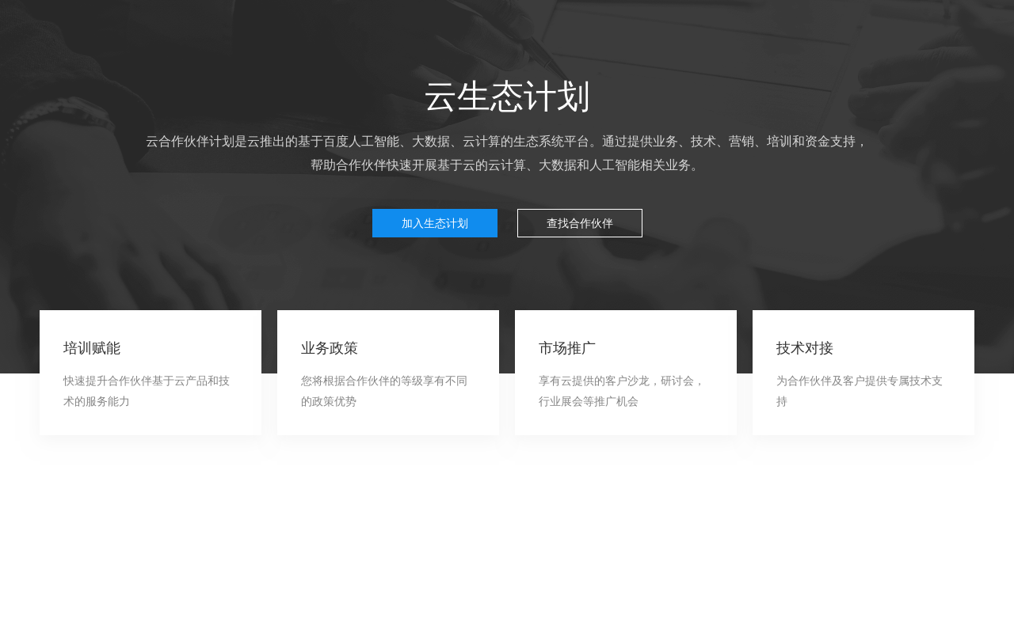Open the 市场推广 card
The width and height of the screenshot is (1014, 633).
[626, 372]
